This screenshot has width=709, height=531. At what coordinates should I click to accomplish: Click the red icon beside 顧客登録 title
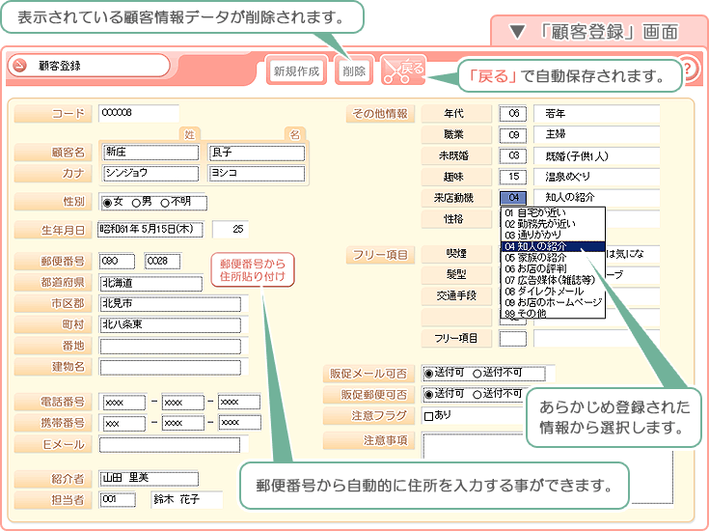21,67
